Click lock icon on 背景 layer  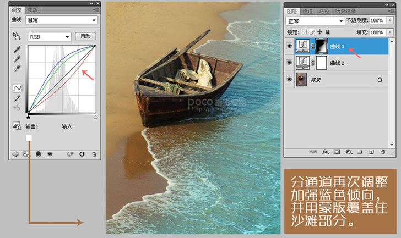click(x=380, y=80)
